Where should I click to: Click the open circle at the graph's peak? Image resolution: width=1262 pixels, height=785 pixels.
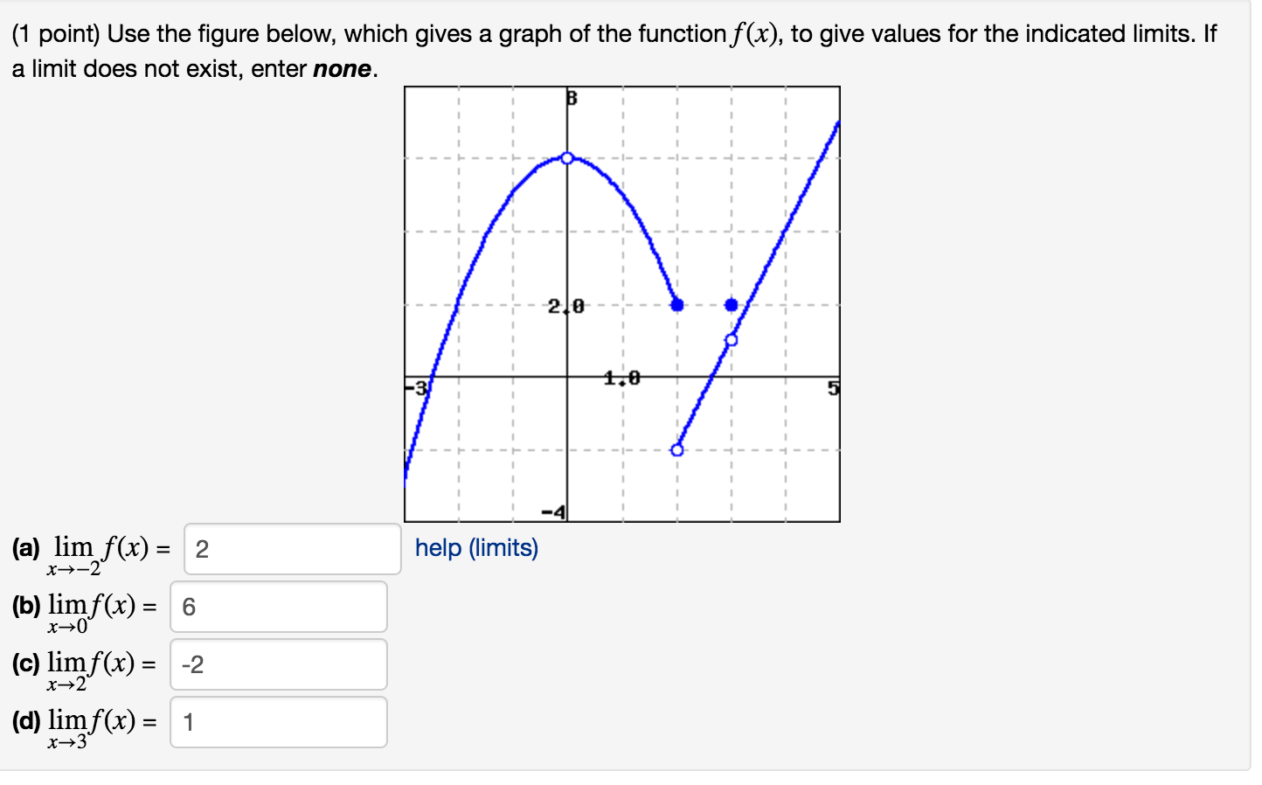coord(568,158)
